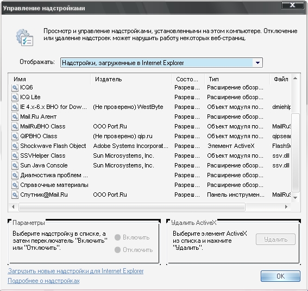Click the MailRuBHO Class row icon
The width and height of the screenshot is (308, 291).
(x=15, y=127)
